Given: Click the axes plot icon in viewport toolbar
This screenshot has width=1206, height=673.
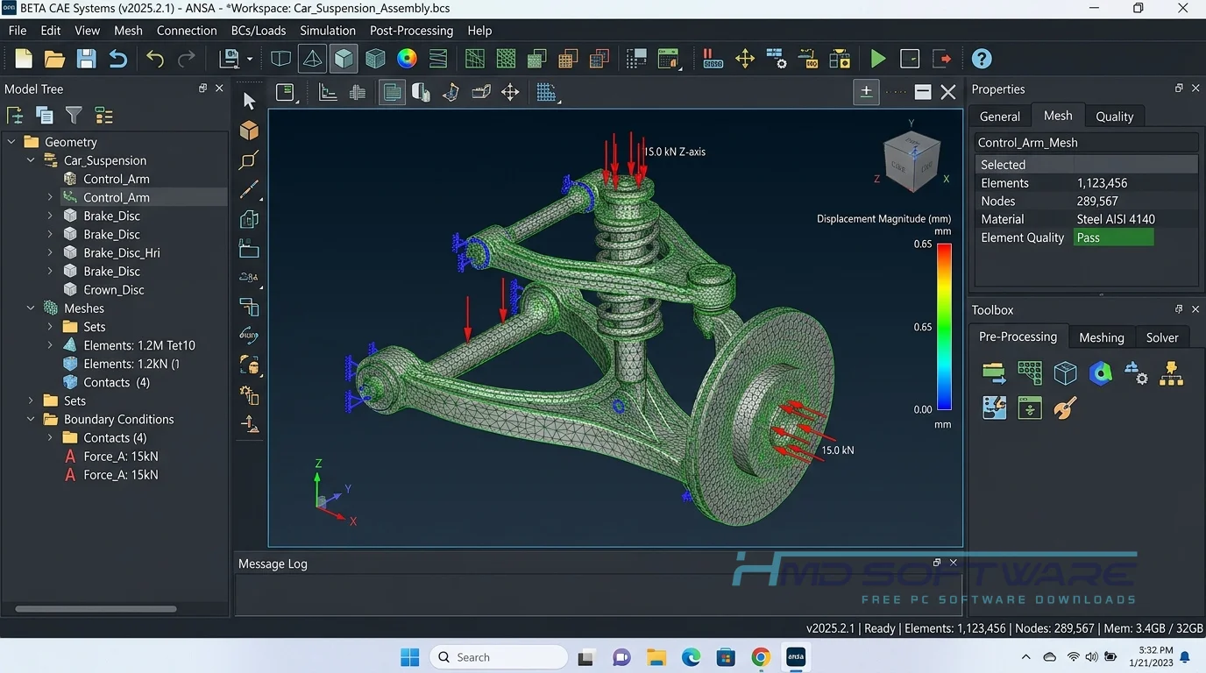Looking at the screenshot, I should tap(328, 92).
